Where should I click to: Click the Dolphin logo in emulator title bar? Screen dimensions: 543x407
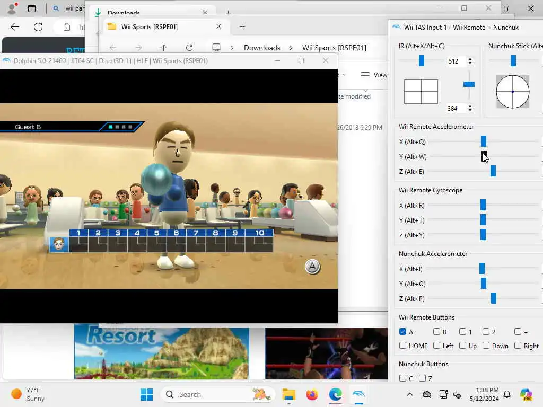(x=6, y=60)
